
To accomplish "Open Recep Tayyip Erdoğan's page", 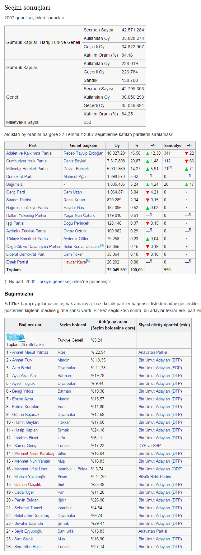I will (x=83, y=153).
